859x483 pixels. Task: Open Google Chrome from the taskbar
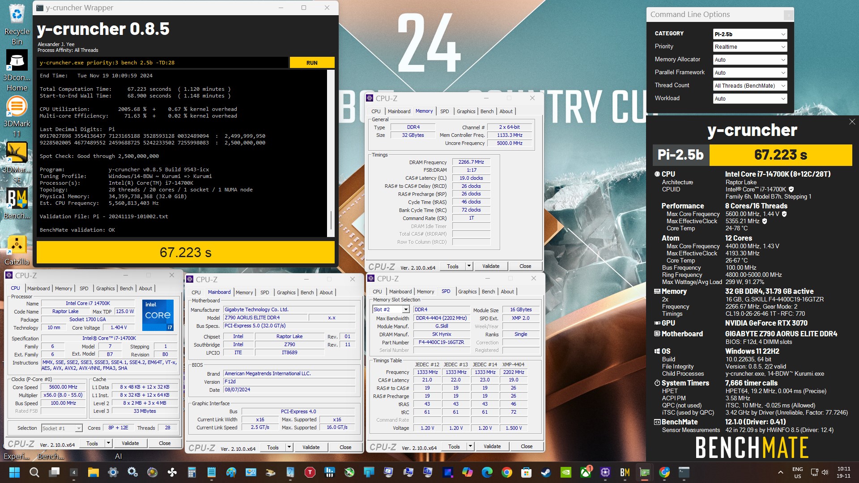click(507, 472)
